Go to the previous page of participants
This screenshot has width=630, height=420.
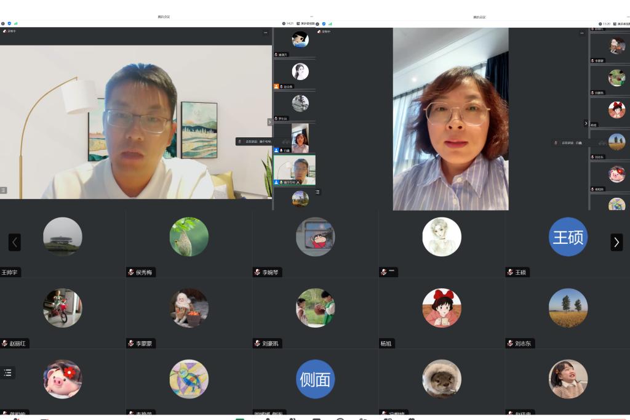click(x=15, y=242)
